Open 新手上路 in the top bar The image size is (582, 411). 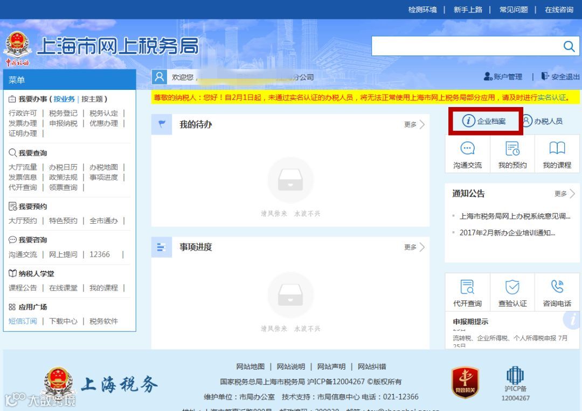pyautogui.click(x=468, y=10)
